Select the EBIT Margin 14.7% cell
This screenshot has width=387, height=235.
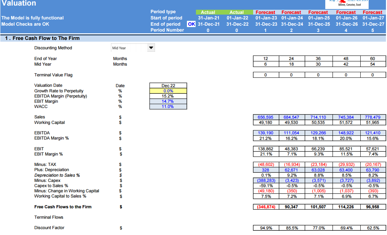pos(168,101)
